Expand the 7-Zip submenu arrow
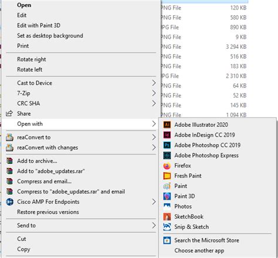This screenshot has height=258, width=278. (x=154, y=93)
